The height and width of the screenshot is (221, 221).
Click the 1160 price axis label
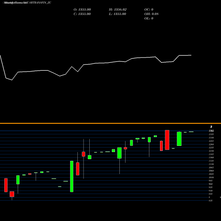211,157
